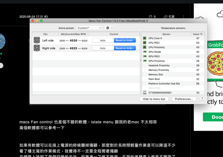Click the GPU Proximity card icon
The height and width of the screenshot is (157, 223).
point(145,61)
